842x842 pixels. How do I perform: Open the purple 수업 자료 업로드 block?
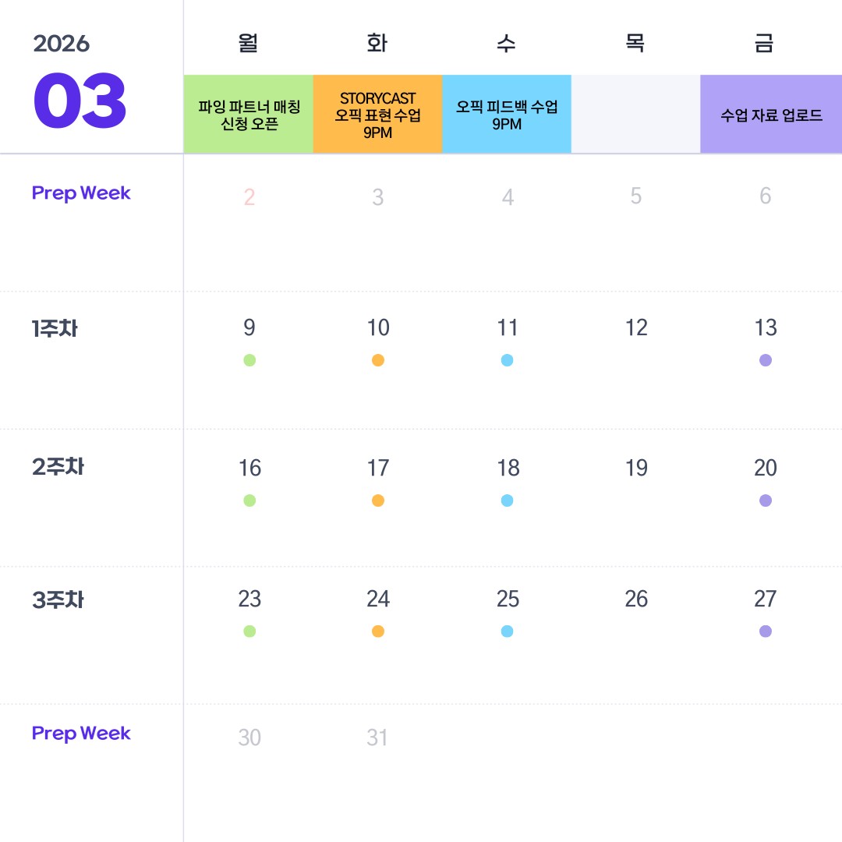click(x=771, y=115)
